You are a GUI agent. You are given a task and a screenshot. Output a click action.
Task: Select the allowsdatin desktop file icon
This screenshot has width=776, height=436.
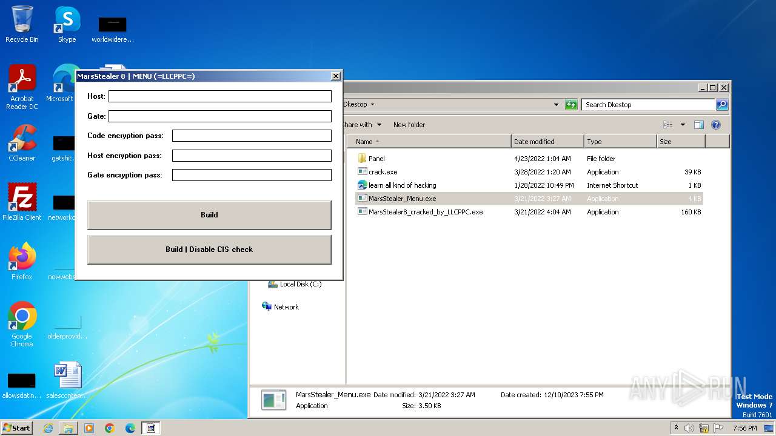(x=22, y=386)
